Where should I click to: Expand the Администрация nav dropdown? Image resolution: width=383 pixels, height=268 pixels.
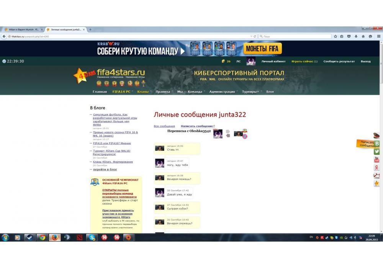[x=222, y=92]
